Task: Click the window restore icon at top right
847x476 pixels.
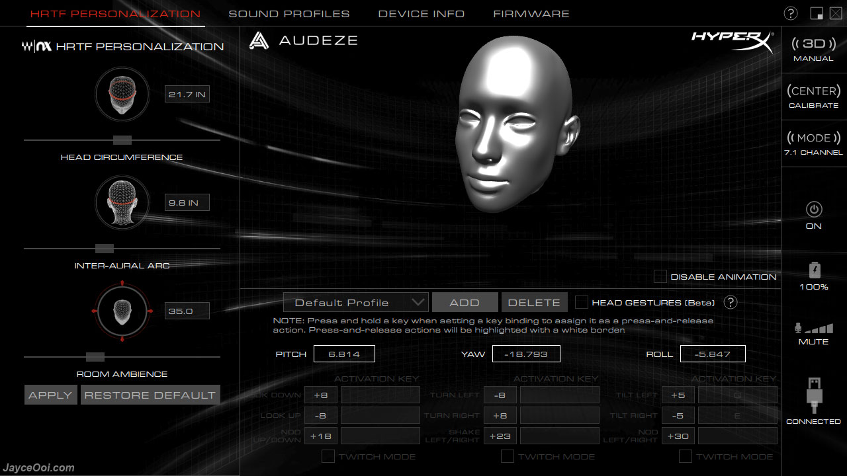Action: [x=816, y=13]
